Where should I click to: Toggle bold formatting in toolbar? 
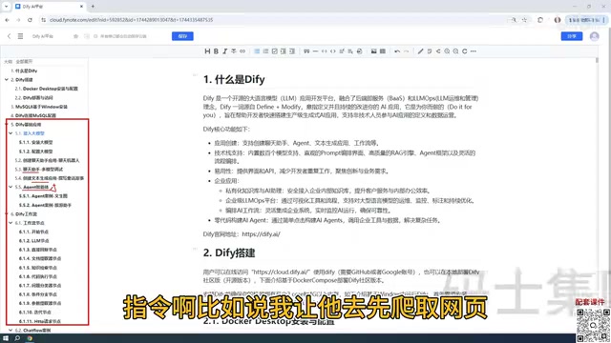(x=216, y=51)
